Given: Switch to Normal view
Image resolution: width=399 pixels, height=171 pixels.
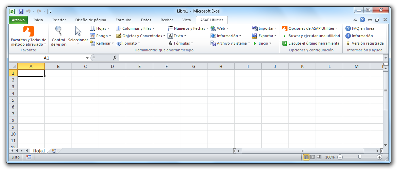Looking at the screenshot, I should [x=306, y=157].
